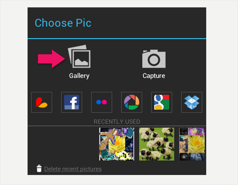The width and height of the screenshot is (238, 185).
Task: Click the empty recent slot beside starfish thumbnail
Action: (63, 144)
